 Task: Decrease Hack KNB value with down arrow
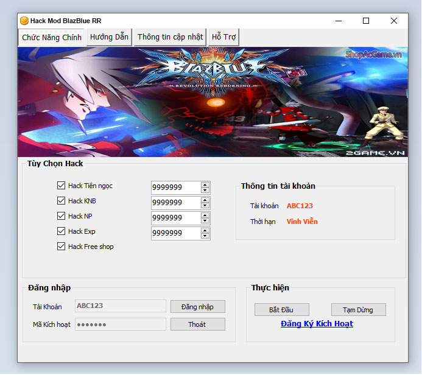tap(205, 206)
